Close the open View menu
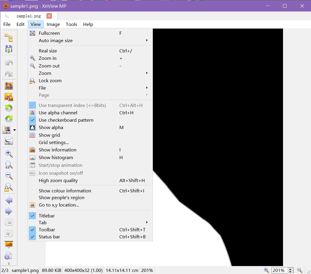Screen dimensions: 311x274 click(36, 24)
